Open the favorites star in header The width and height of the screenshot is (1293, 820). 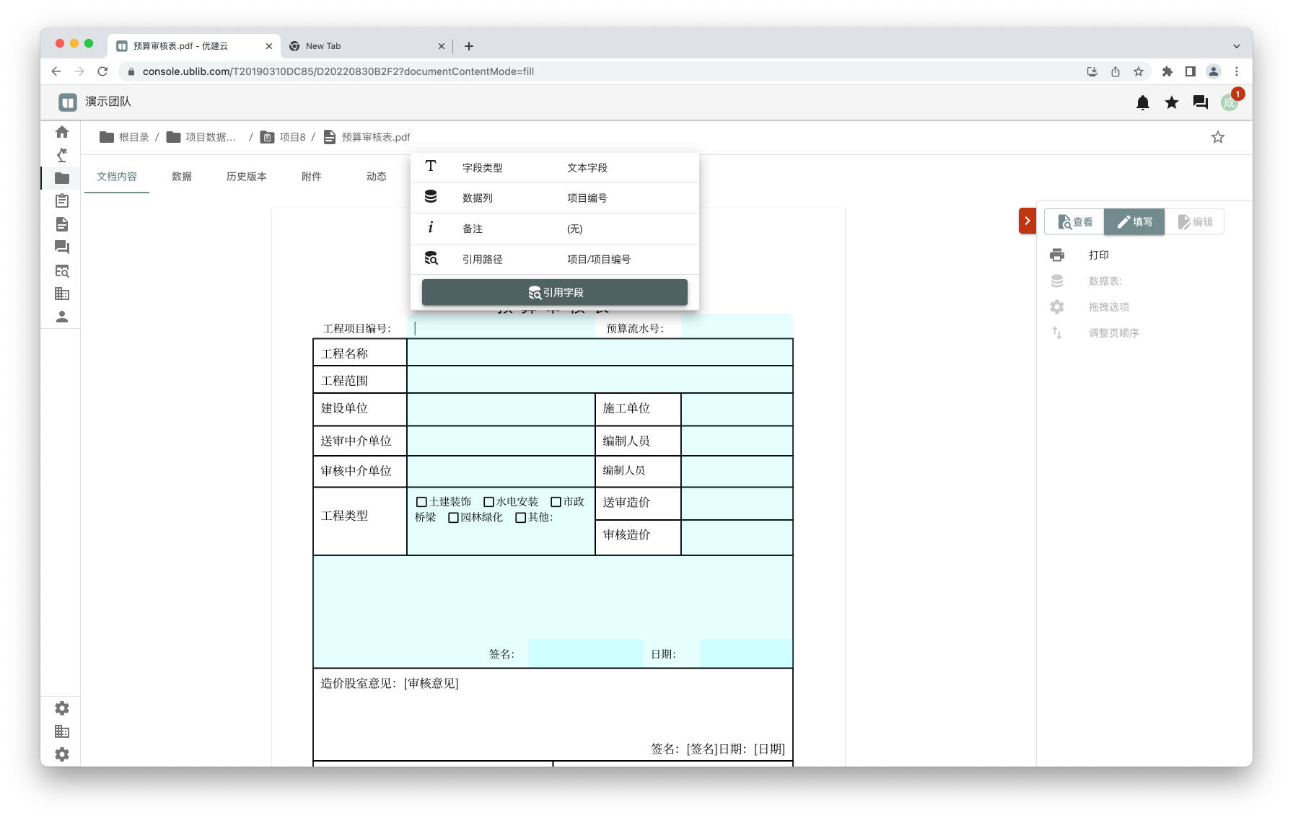(x=1171, y=102)
